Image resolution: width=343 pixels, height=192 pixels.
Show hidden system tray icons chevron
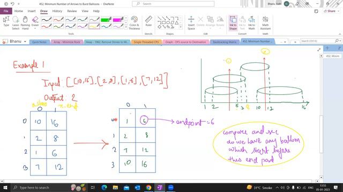point(277,187)
